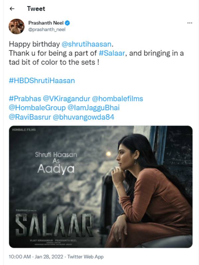Click the #Prabhas hashtag
This screenshot has height=265, width=199.
coord(25,99)
